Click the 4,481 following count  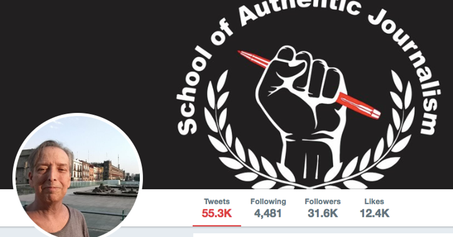[268, 213]
